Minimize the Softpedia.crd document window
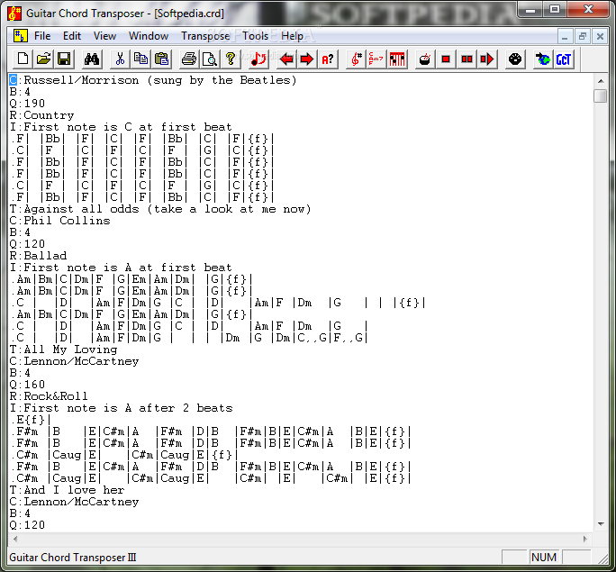 coord(565,37)
